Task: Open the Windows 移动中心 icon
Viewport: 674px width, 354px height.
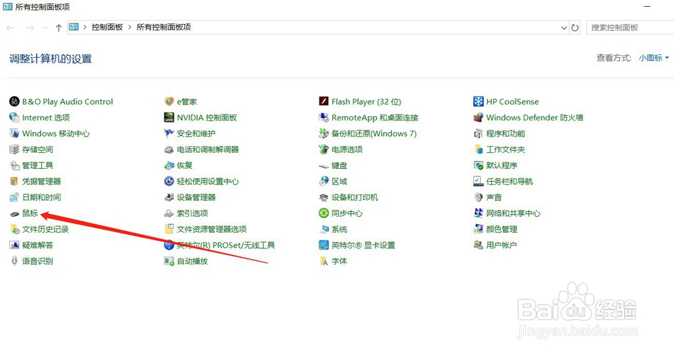Action: pos(14,133)
